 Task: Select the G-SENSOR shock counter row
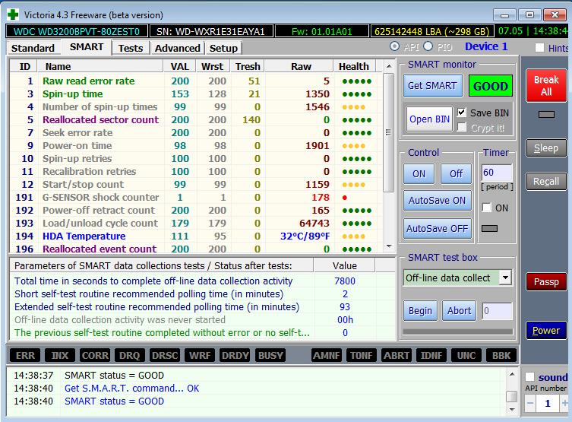[196, 198]
